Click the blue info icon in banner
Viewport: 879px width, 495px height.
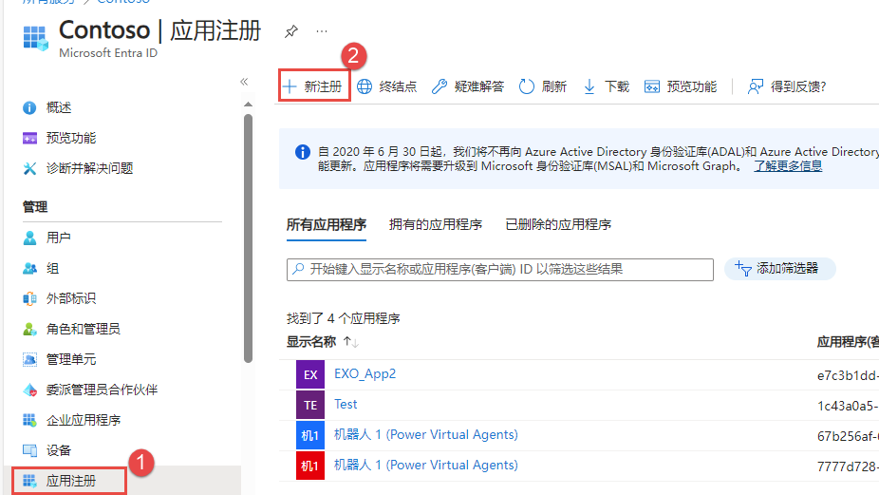303,152
